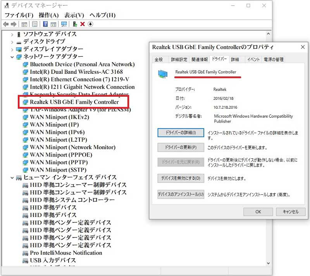Click the デバイスを無効にする(D) button
This screenshot has width=310, height=276.
pos(181,178)
